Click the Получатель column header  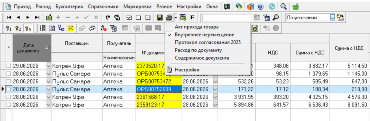[119, 43]
